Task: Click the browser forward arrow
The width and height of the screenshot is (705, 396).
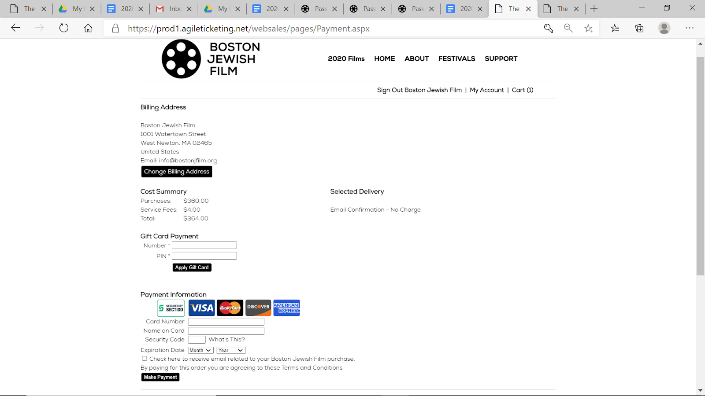Action: [x=40, y=28]
